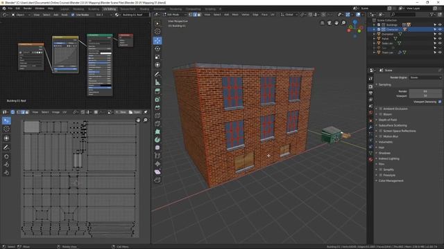Select the Poly Build tool
Image resolution: width=444 pixels, height=249 pixels.
157,132
